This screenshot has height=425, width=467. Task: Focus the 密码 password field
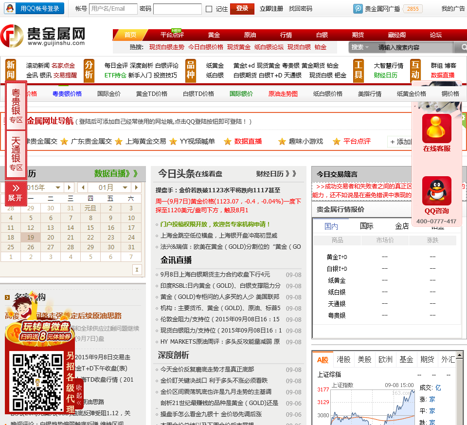click(x=177, y=9)
